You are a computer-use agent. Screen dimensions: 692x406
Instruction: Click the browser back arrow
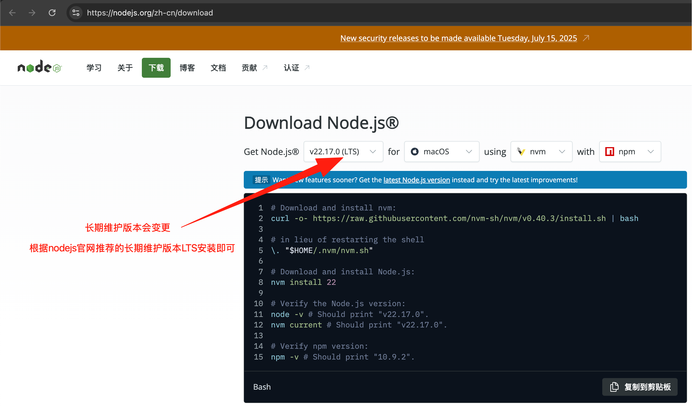coord(12,13)
